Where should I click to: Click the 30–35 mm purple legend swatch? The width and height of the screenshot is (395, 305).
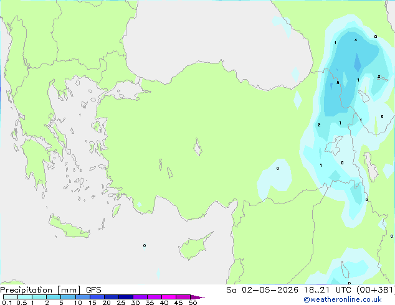140,297
